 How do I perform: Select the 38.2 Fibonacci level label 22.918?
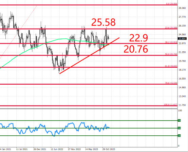click(171, 42)
